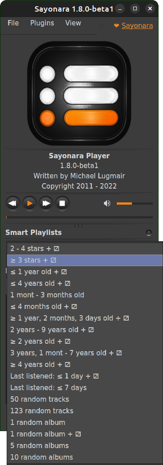Viewport: 163px width, 465px height.
Task: Skip to the next track
Action: 46,203
